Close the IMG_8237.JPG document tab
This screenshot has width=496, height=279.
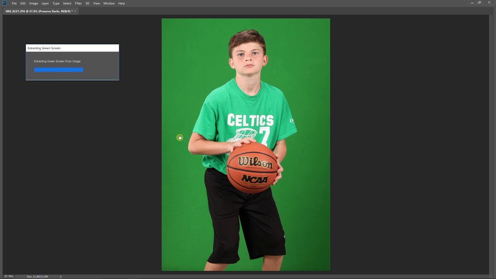75,11
